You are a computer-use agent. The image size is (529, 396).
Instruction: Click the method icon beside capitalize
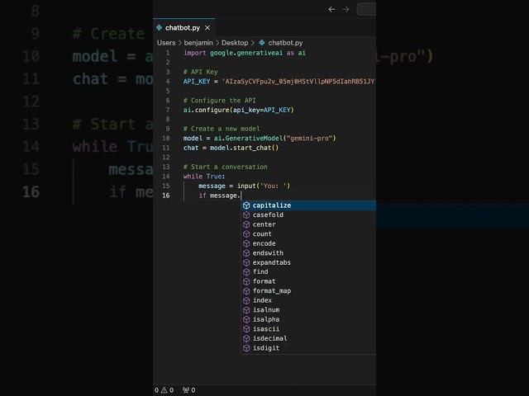point(246,205)
